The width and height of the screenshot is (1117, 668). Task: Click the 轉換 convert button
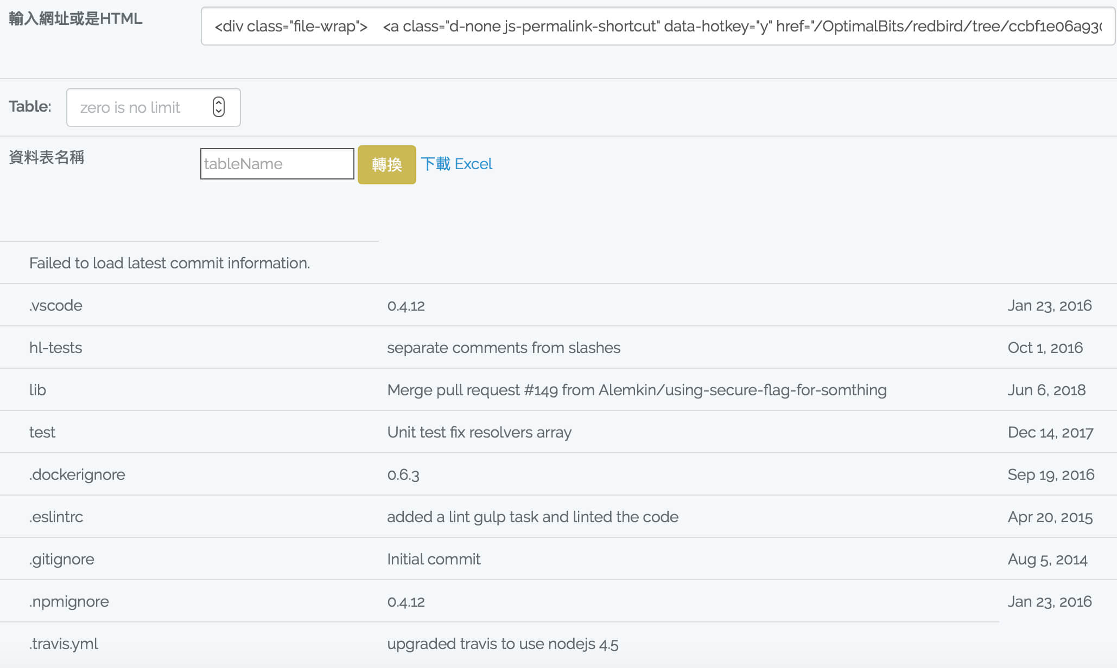tap(386, 165)
